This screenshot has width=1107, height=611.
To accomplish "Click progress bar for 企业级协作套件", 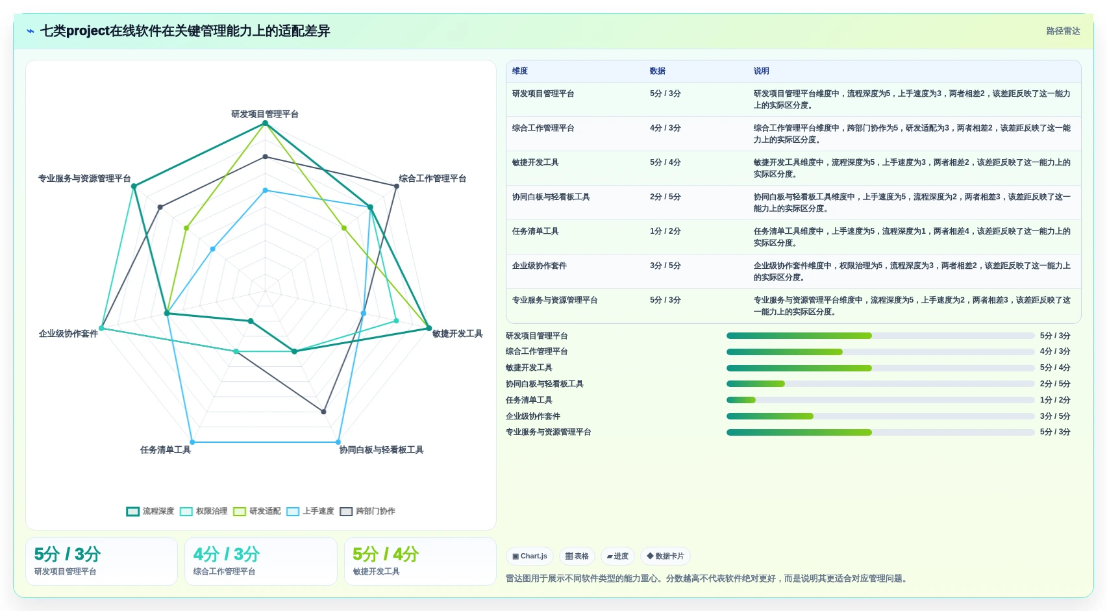I will pyautogui.click(x=880, y=416).
